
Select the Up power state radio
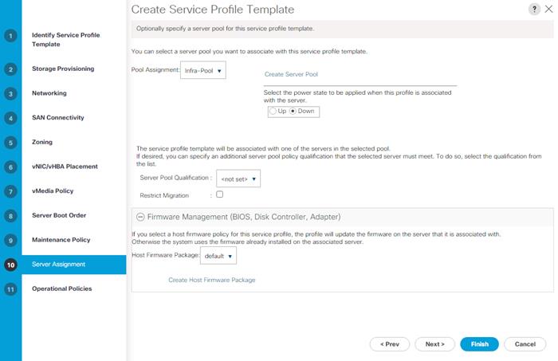273,112
